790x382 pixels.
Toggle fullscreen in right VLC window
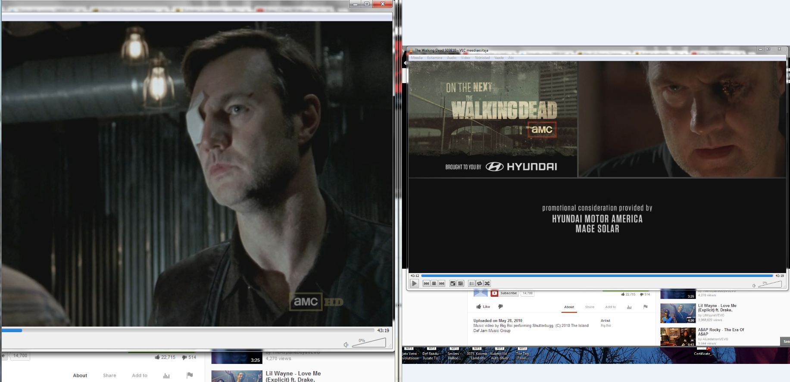point(453,283)
